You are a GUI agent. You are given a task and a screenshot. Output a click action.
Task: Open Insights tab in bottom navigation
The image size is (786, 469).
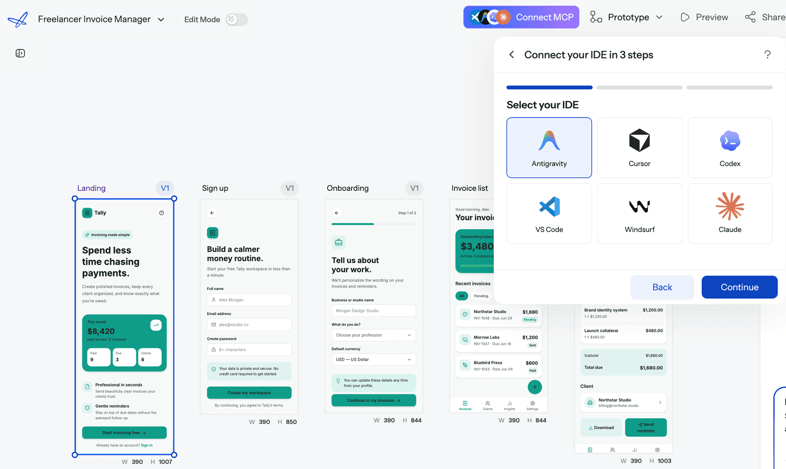(x=510, y=406)
